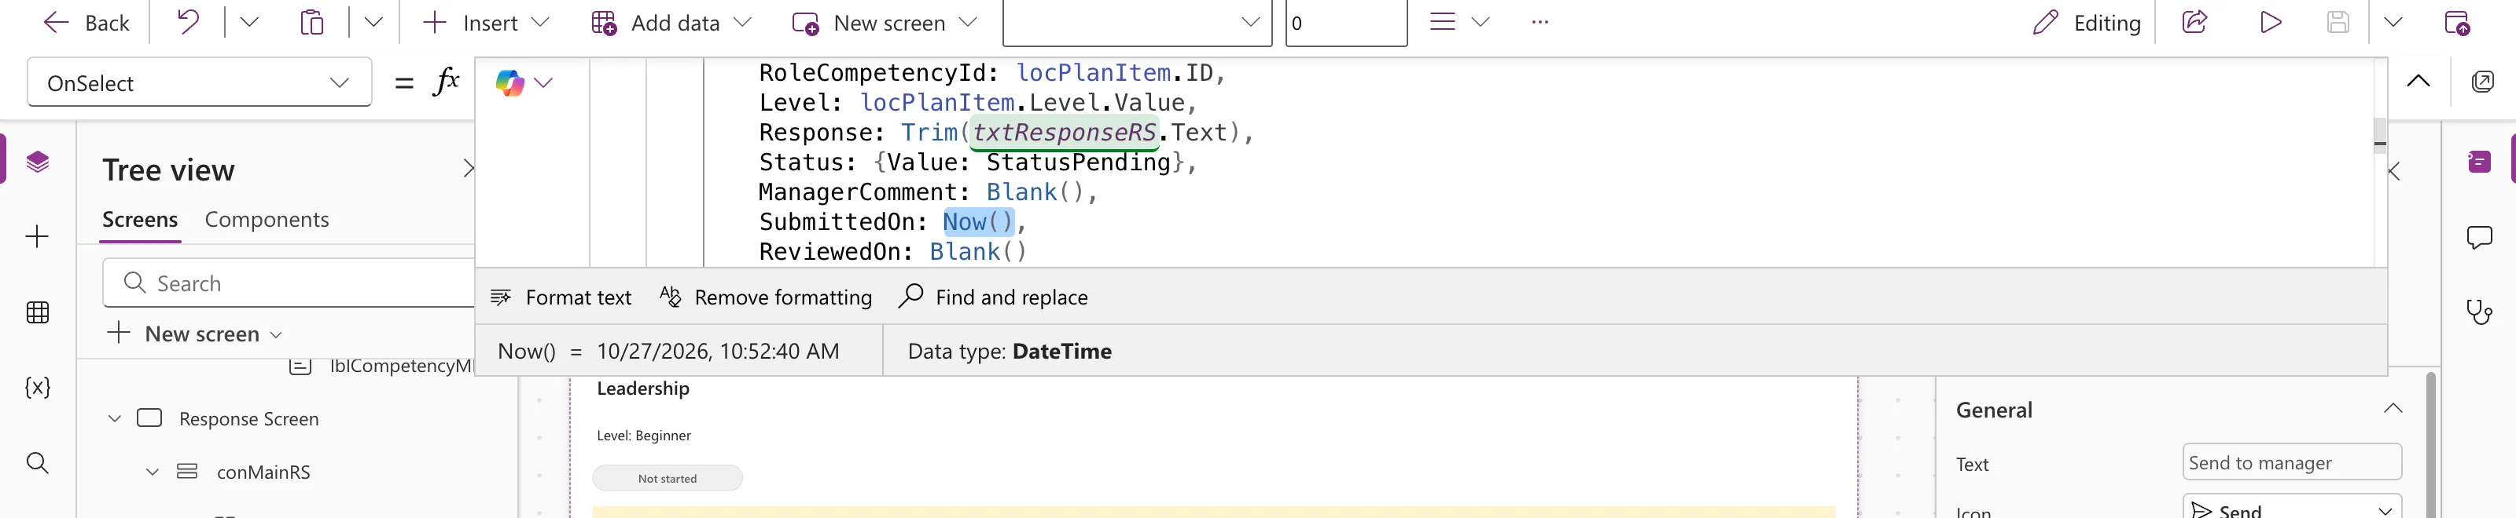Click the Tree view Search field
This screenshot has width=2516, height=518.
pos(289,283)
